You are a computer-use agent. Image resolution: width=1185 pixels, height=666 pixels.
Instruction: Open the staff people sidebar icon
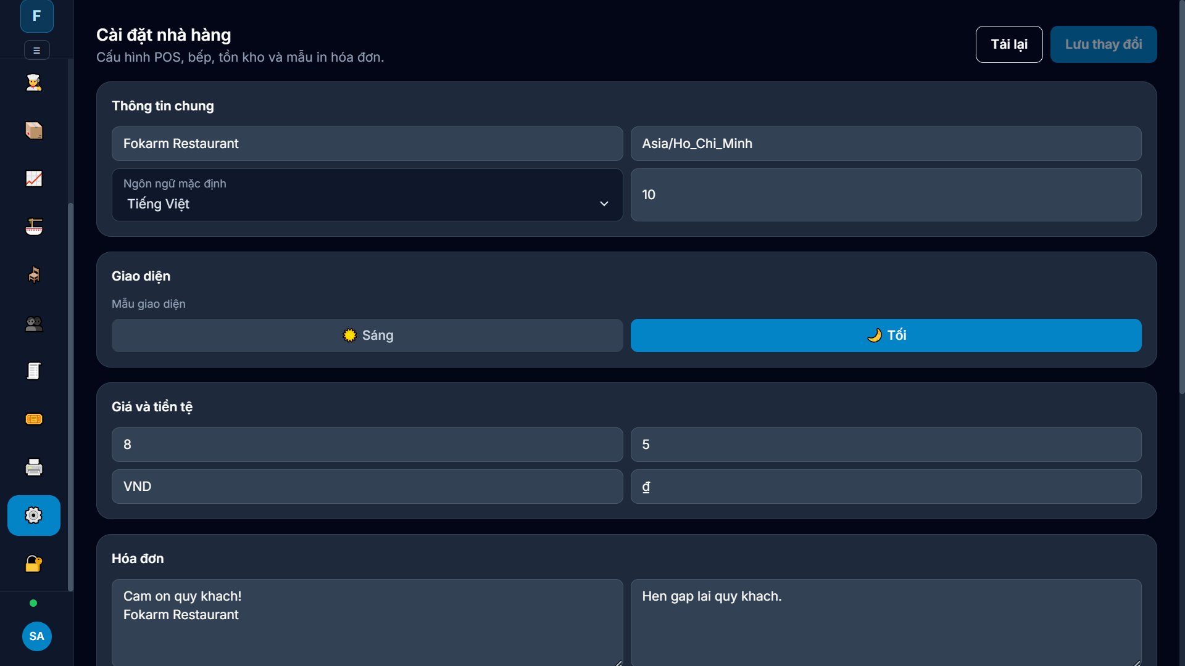click(x=34, y=323)
